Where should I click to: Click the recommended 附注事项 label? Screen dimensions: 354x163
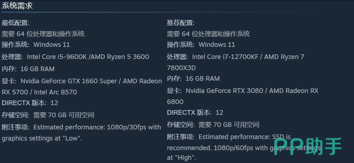click(181, 137)
